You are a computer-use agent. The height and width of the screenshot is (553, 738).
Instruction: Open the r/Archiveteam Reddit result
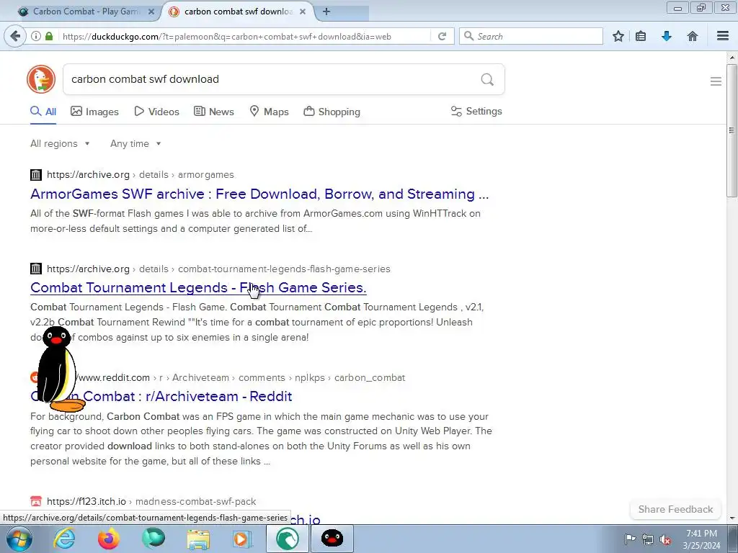click(x=161, y=397)
